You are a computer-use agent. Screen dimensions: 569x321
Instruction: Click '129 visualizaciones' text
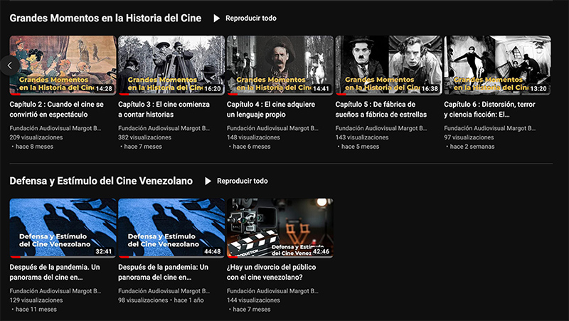36,300
